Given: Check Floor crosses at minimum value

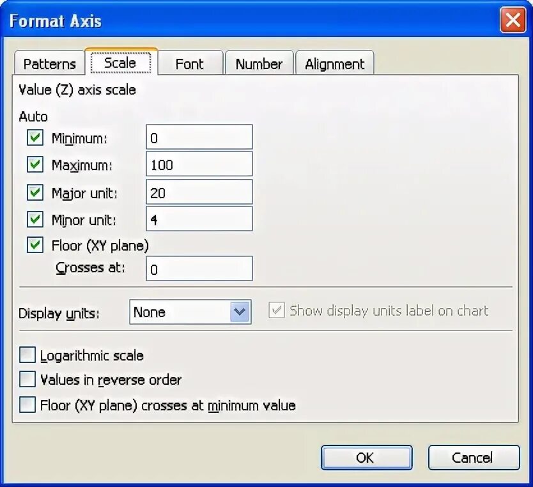Looking at the screenshot, I should 27,405.
